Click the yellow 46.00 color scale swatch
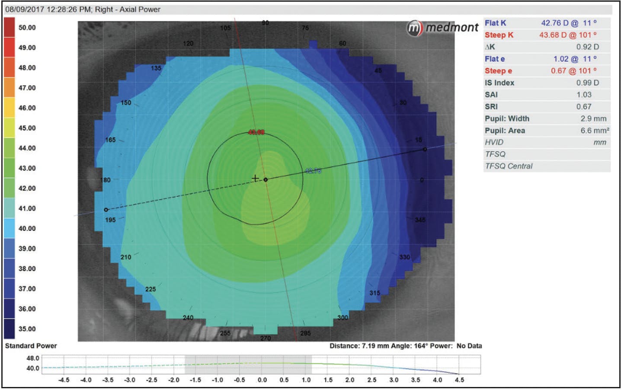The width and height of the screenshot is (621, 390). click(x=10, y=108)
